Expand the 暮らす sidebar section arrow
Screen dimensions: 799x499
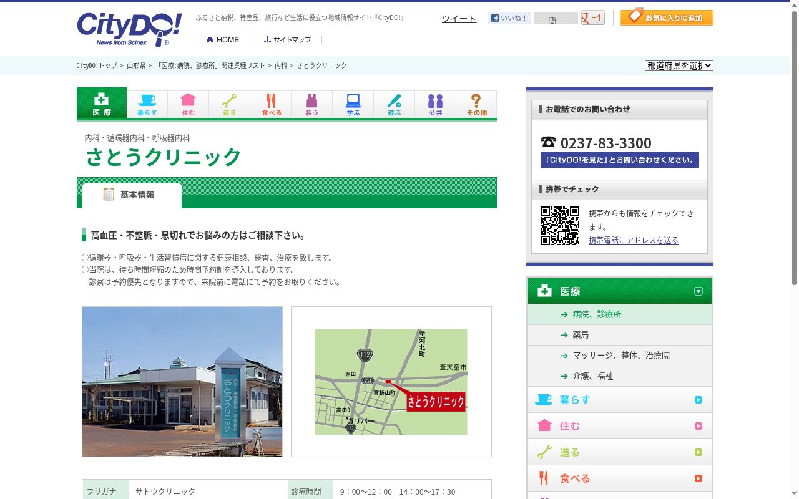(x=699, y=400)
